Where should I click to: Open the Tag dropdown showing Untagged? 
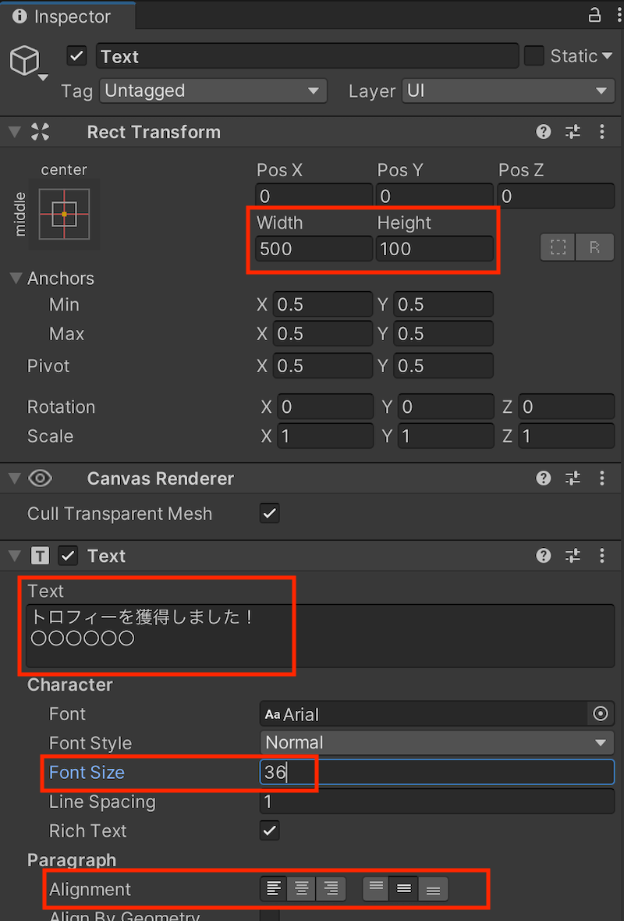[x=213, y=91]
